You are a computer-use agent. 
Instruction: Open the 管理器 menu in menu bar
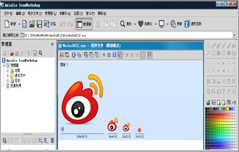point(50,14)
